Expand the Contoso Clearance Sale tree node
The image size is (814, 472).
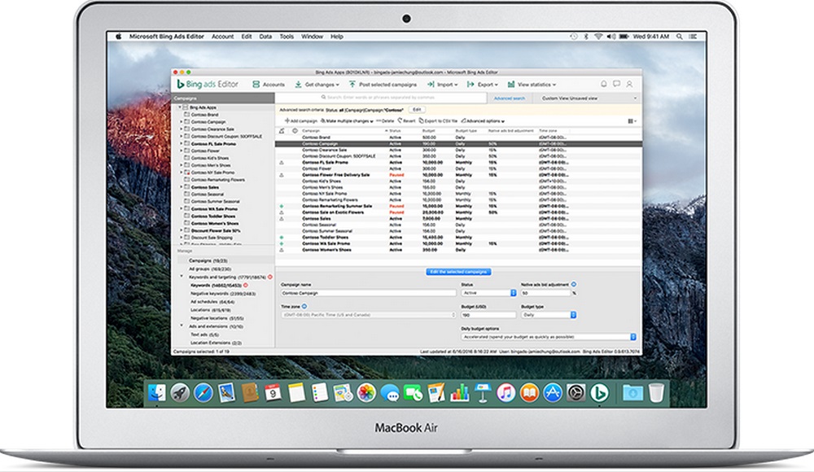pyautogui.click(x=182, y=129)
